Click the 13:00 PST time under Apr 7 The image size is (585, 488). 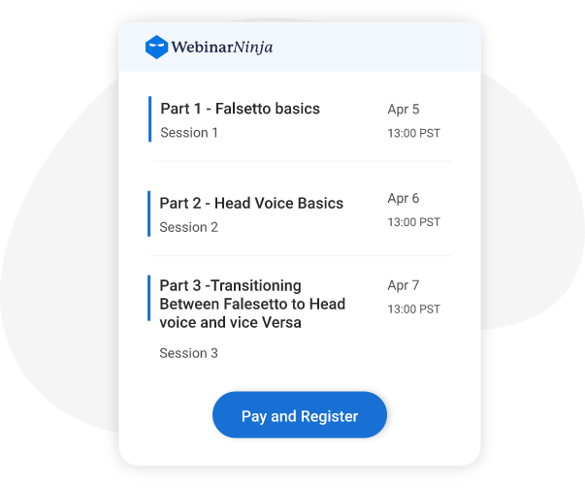413,309
